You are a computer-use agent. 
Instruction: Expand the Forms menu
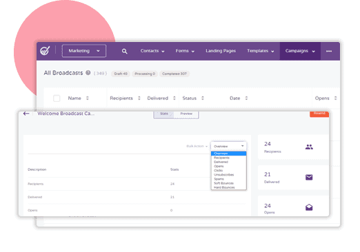(185, 51)
